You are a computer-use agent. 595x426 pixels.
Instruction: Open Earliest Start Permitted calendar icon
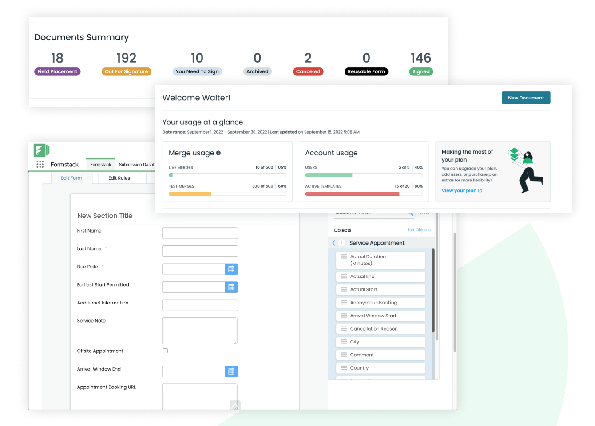tap(231, 287)
